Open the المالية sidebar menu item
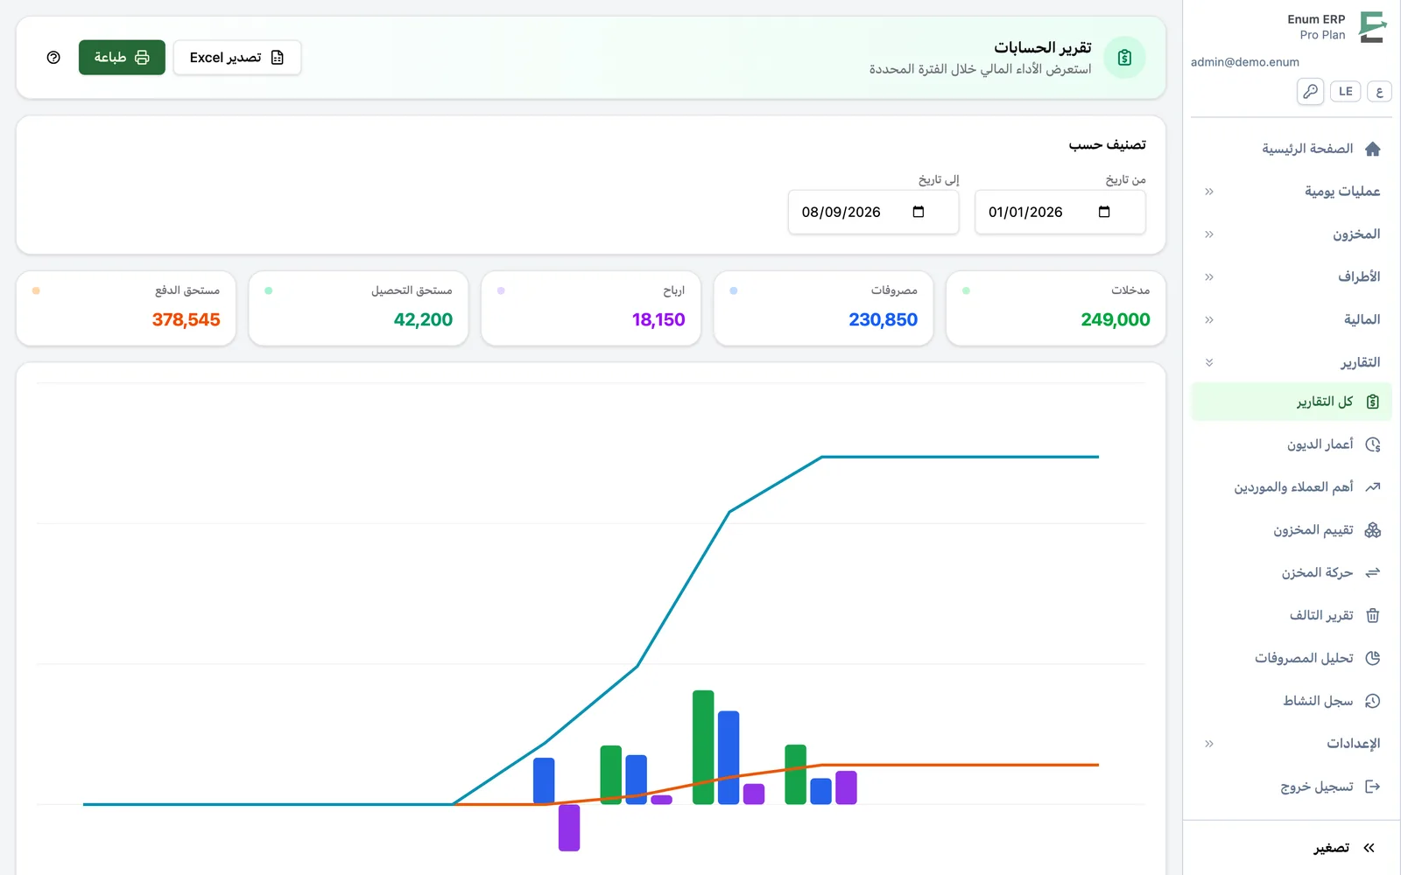The image size is (1401, 875). [1292, 320]
